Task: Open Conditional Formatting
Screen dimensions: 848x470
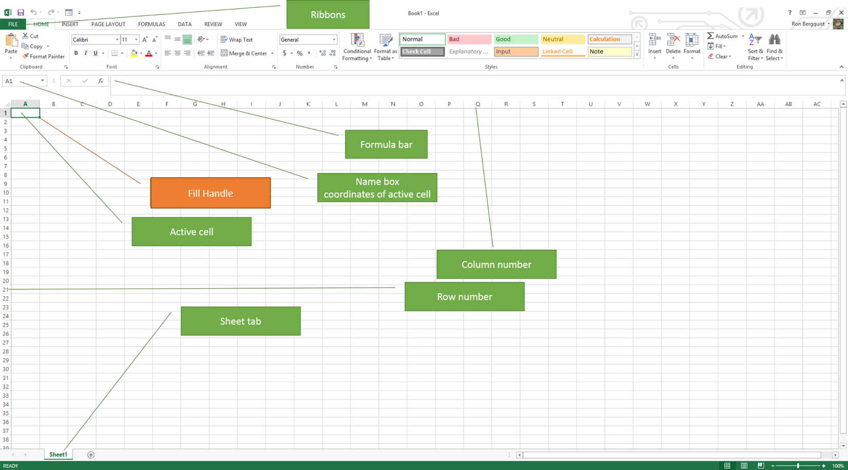Action: point(357,46)
